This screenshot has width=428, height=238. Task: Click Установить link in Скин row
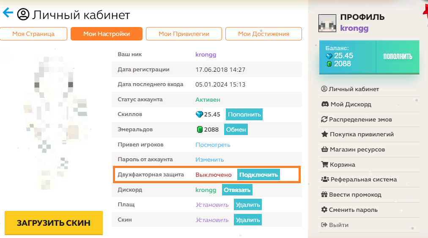tap(212, 220)
